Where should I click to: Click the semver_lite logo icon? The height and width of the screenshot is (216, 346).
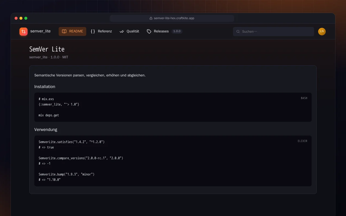(x=24, y=32)
